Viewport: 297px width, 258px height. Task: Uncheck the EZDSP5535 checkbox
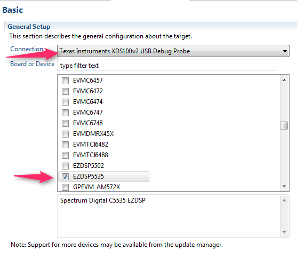[x=65, y=176]
